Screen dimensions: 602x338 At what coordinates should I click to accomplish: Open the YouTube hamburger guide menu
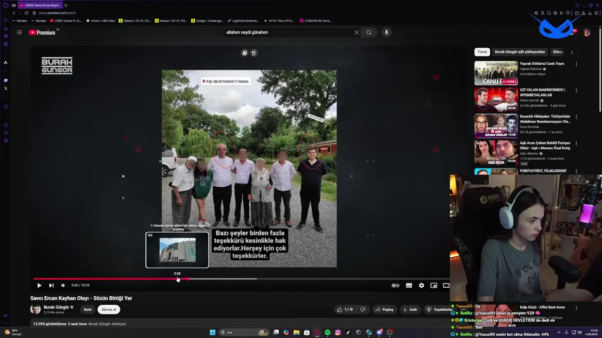[19, 32]
